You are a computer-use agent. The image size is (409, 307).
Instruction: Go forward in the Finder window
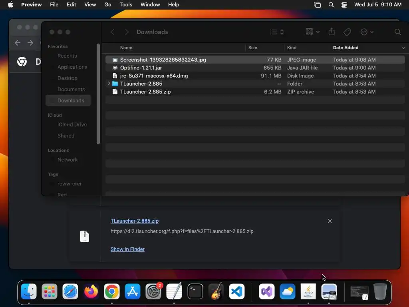click(x=127, y=32)
